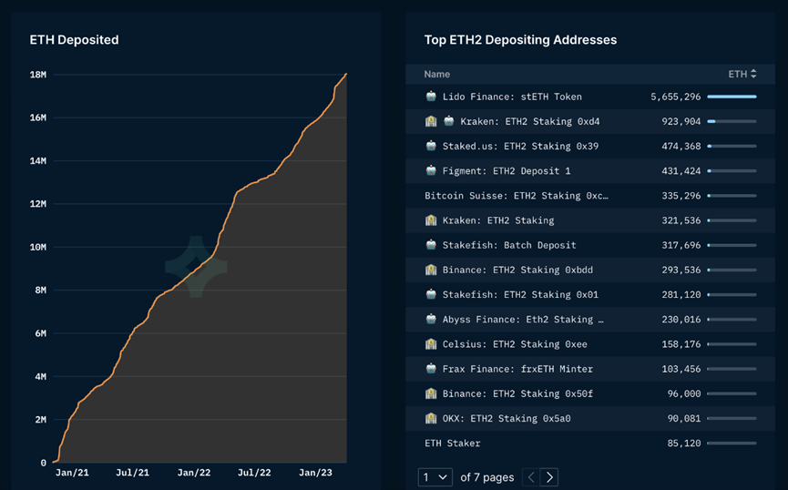
Task: Click the contract icon beside Frax Finance
Action: (431, 369)
